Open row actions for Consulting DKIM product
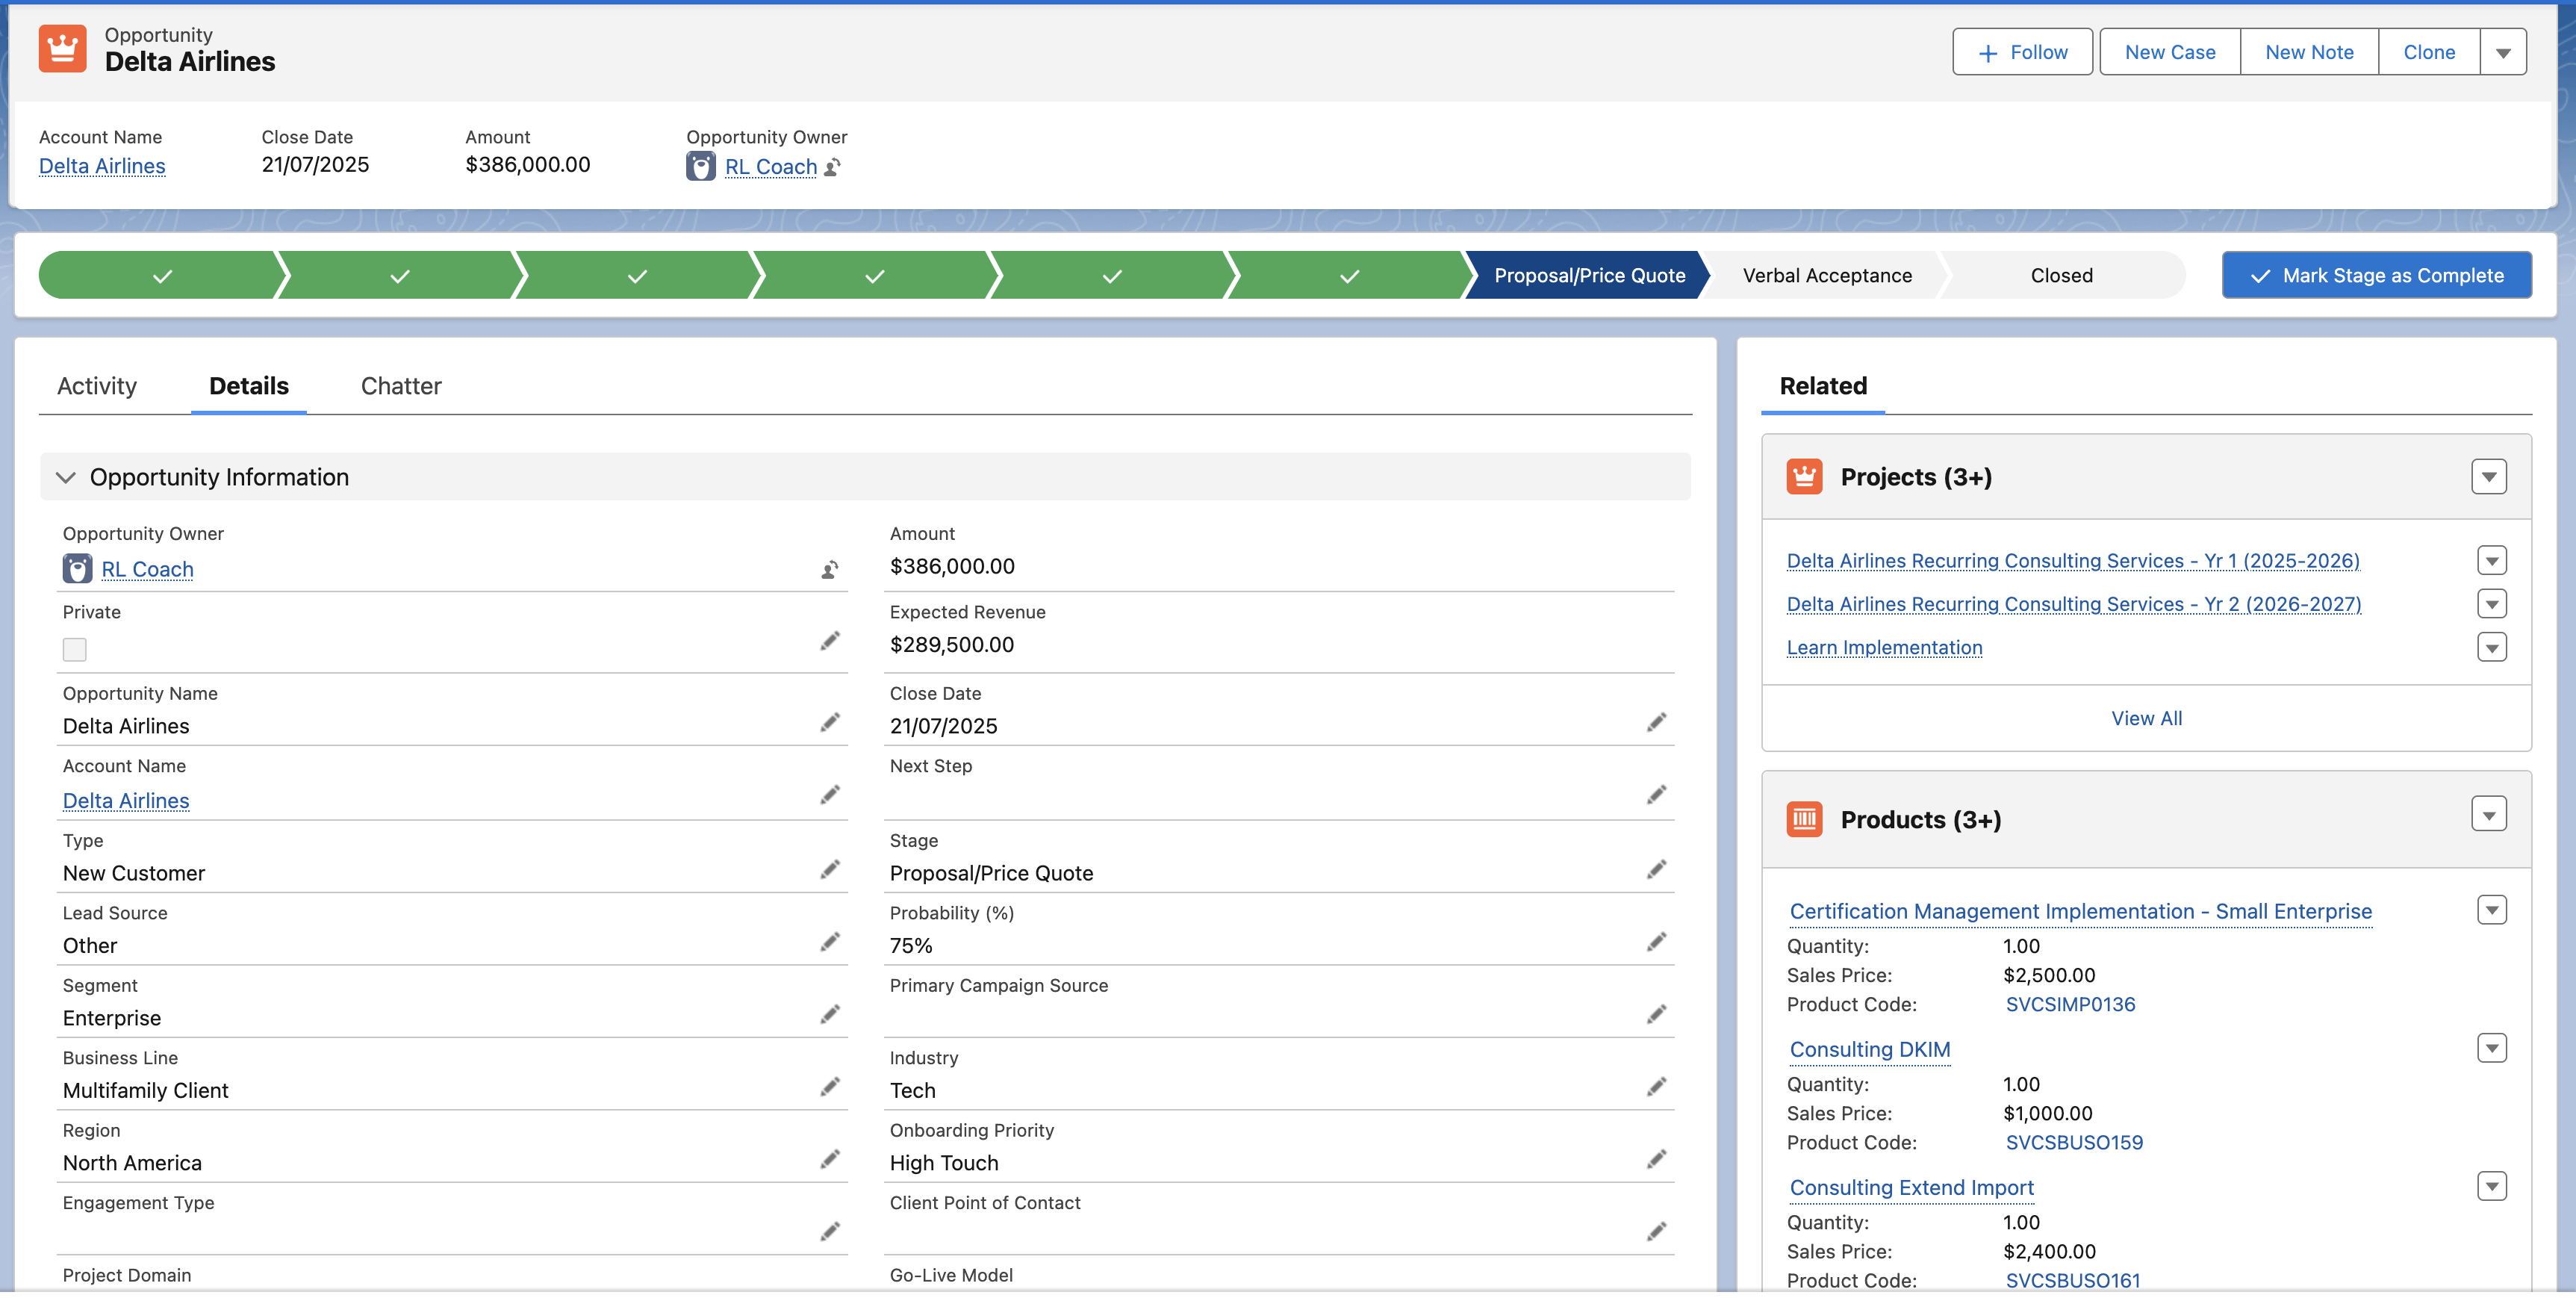Viewport: 2576px width, 1298px height. click(2491, 1049)
